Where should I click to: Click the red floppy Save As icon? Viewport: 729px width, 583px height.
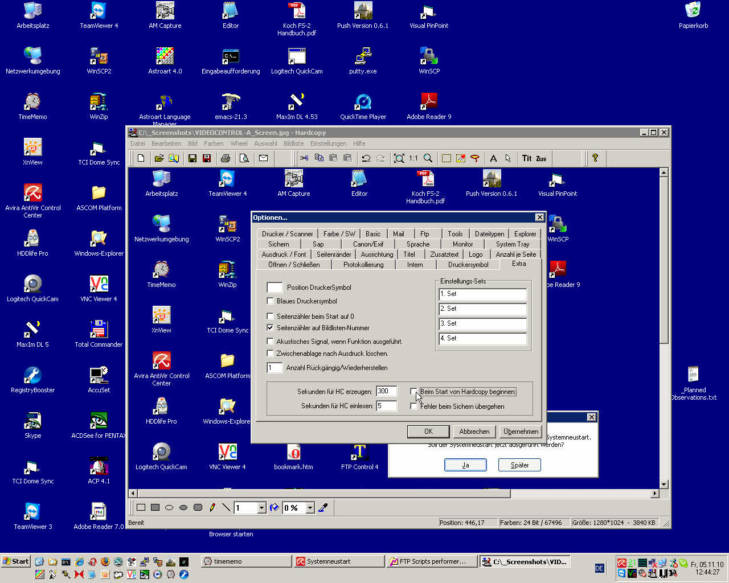coord(207,158)
